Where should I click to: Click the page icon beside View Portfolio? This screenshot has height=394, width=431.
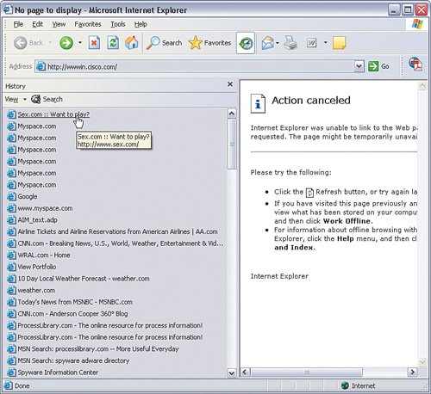11,267
